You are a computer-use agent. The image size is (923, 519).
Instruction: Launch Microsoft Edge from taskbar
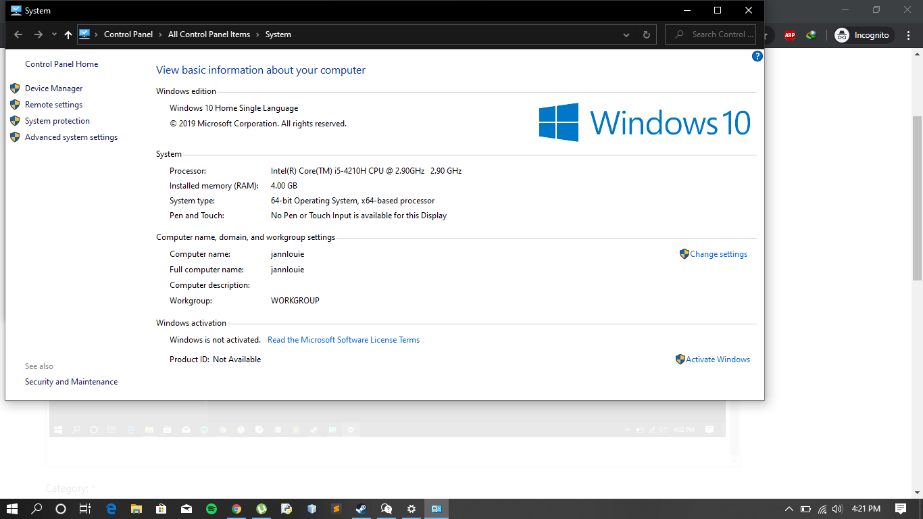point(111,509)
